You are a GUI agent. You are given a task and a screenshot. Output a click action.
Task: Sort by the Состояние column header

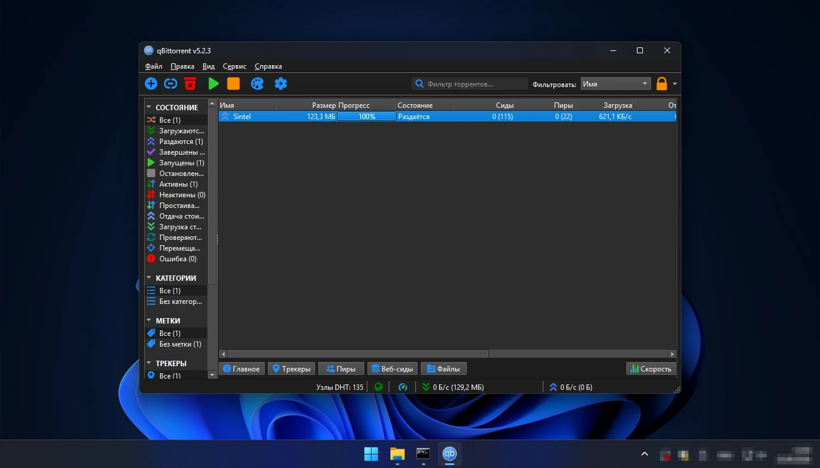425,105
